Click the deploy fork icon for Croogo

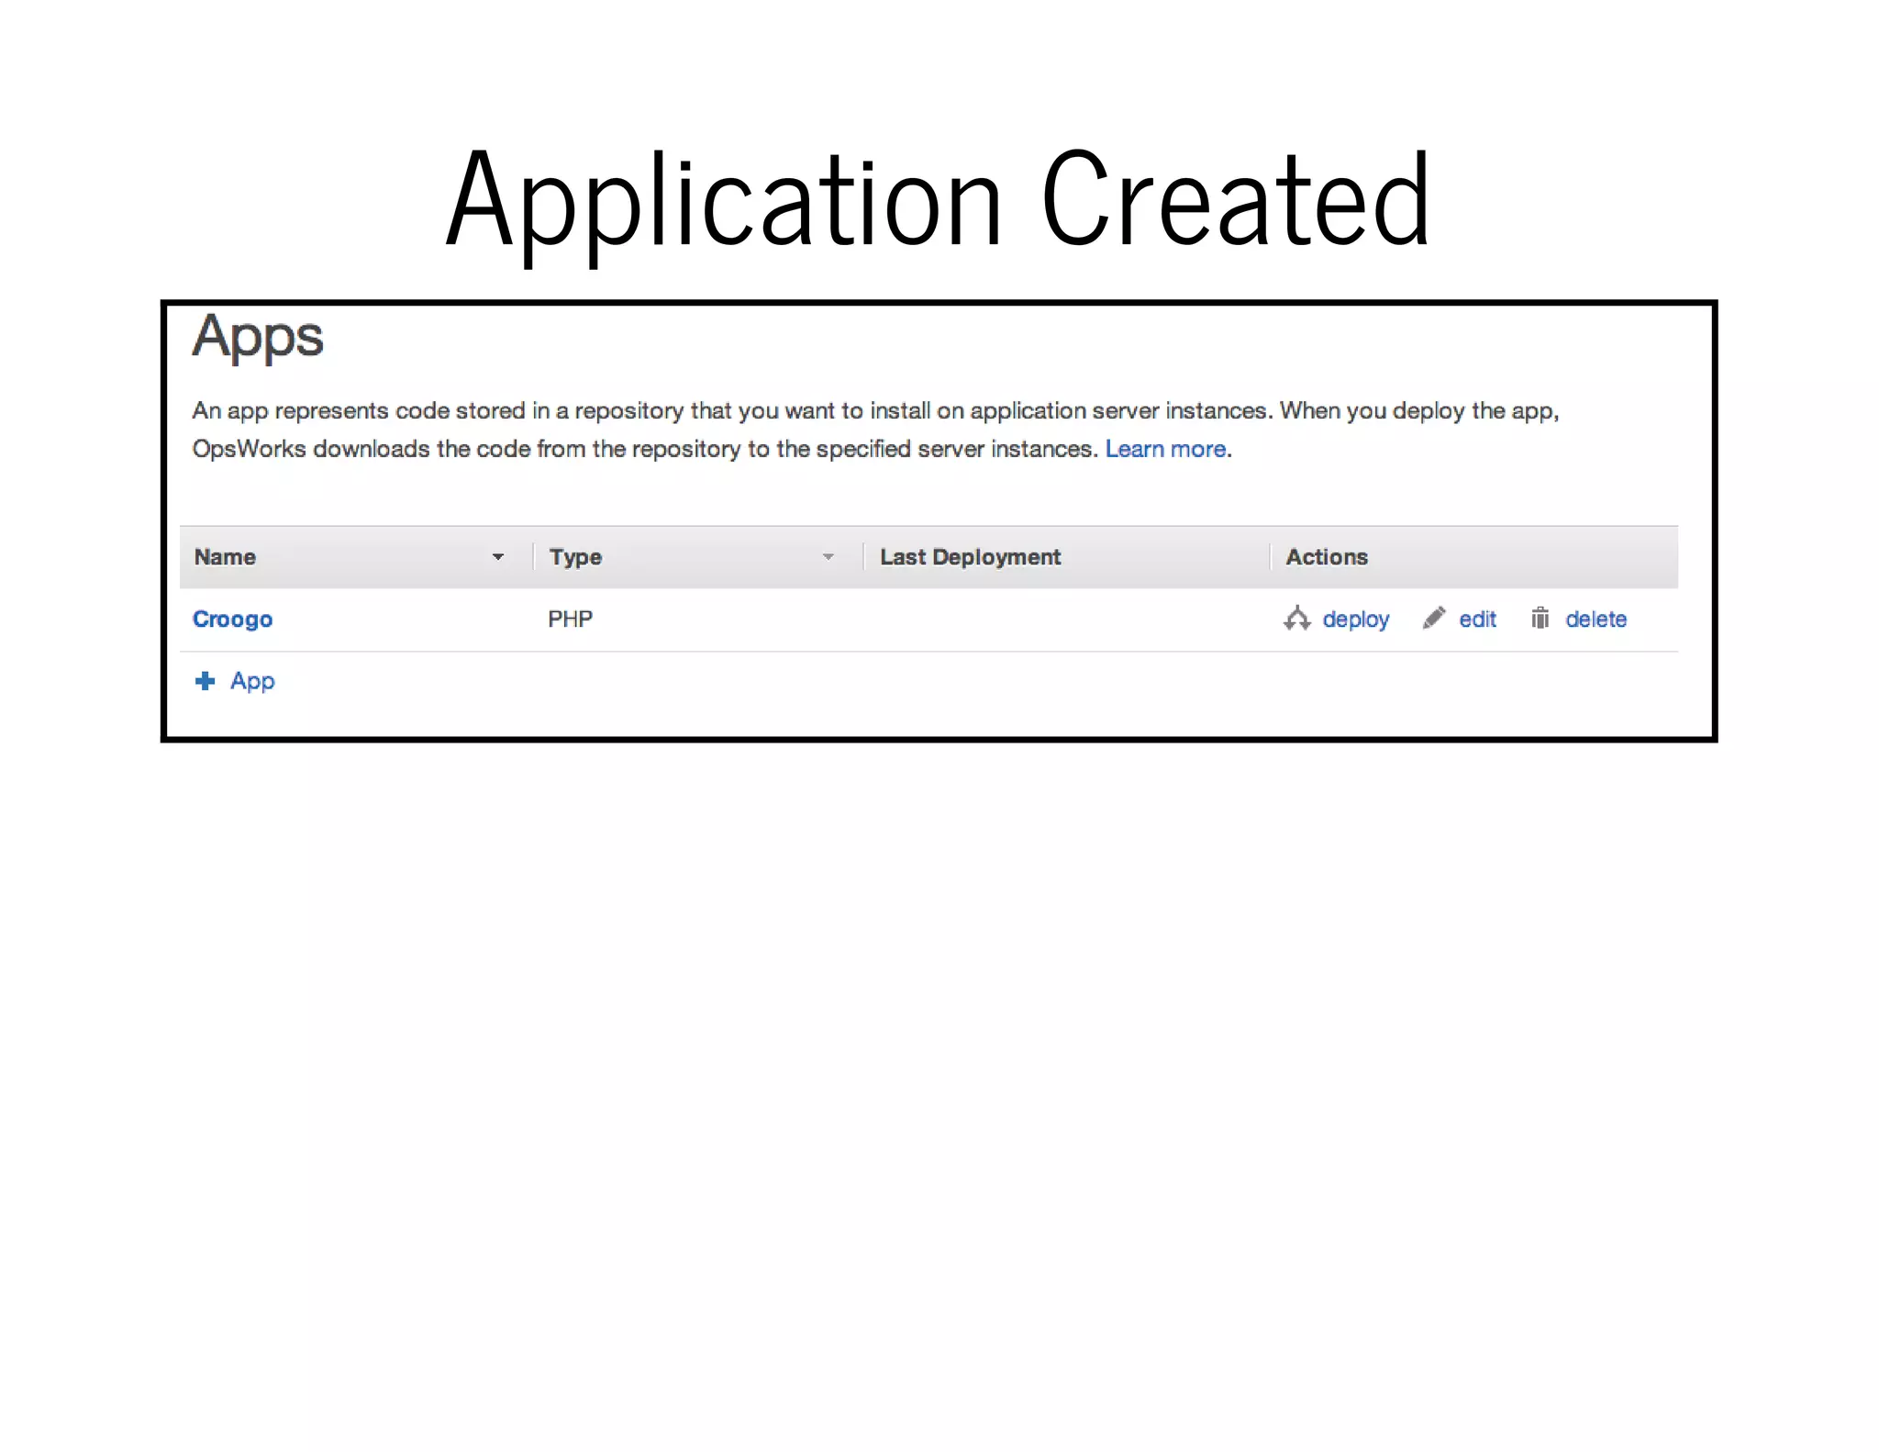1296,619
